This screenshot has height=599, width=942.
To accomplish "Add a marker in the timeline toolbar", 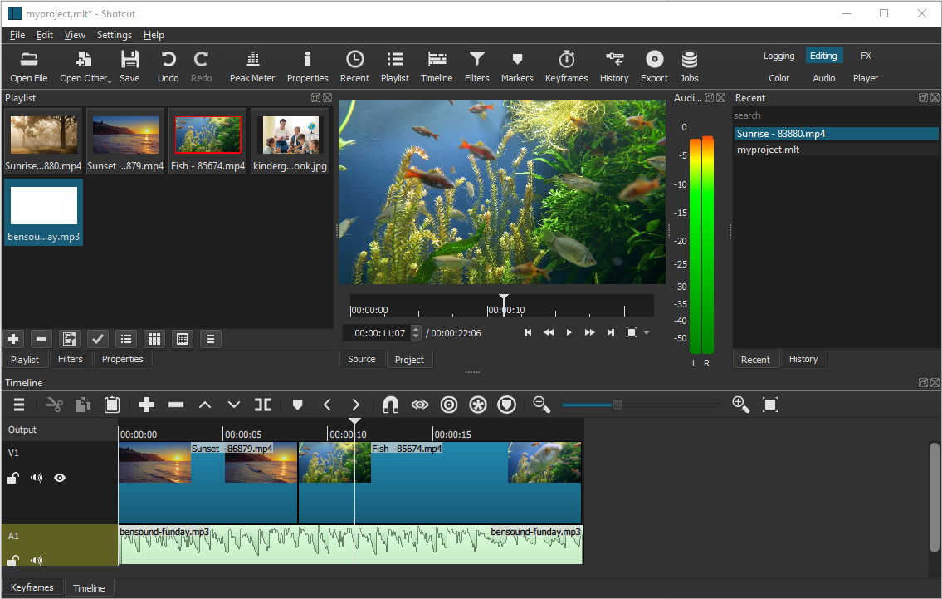I will tap(297, 405).
